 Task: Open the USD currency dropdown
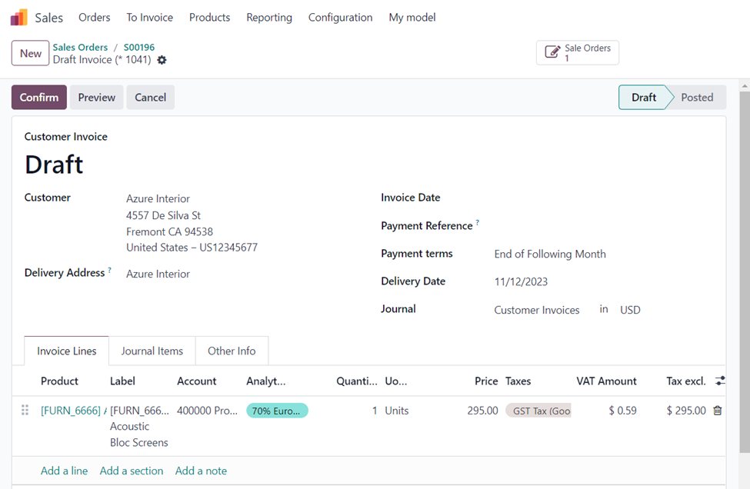point(630,310)
